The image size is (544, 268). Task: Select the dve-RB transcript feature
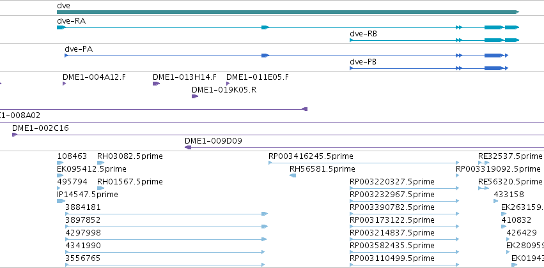434,40
